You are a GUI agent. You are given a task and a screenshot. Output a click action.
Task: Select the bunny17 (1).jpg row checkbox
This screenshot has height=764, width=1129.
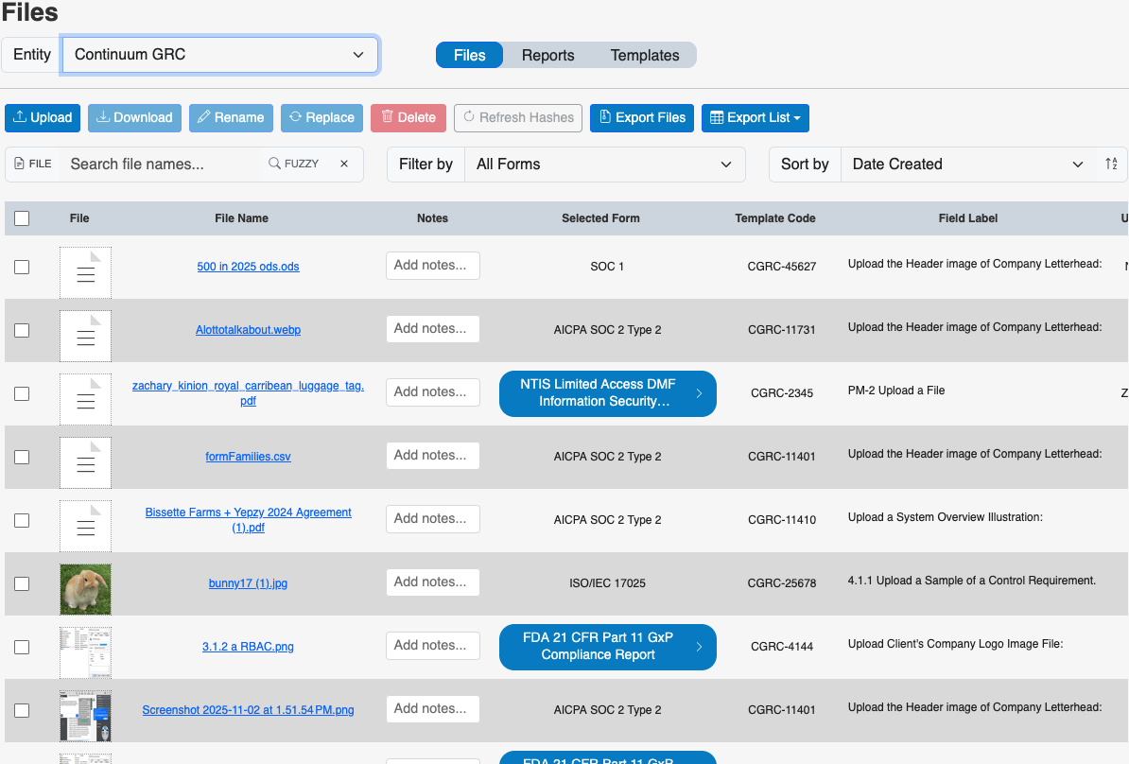22,583
